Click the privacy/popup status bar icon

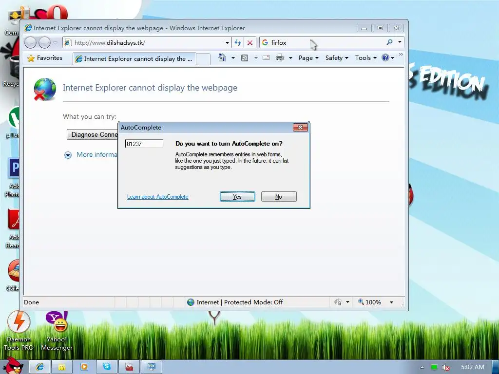(x=338, y=302)
